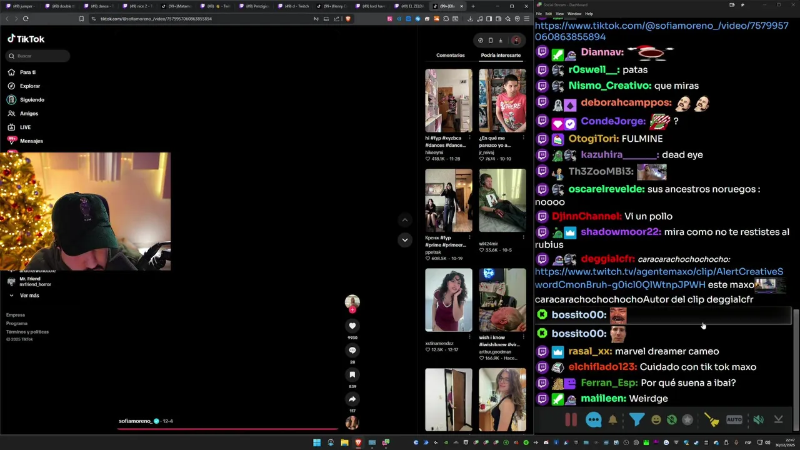
Task: Open the twitch.tv agentemaxo clip link
Action: tap(659, 278)
